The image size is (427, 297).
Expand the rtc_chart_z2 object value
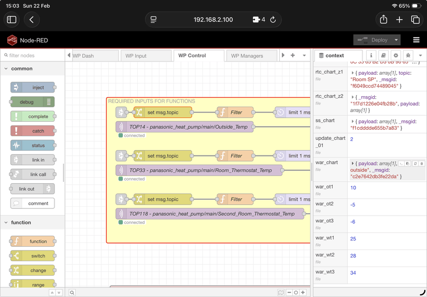click(353, 97)
